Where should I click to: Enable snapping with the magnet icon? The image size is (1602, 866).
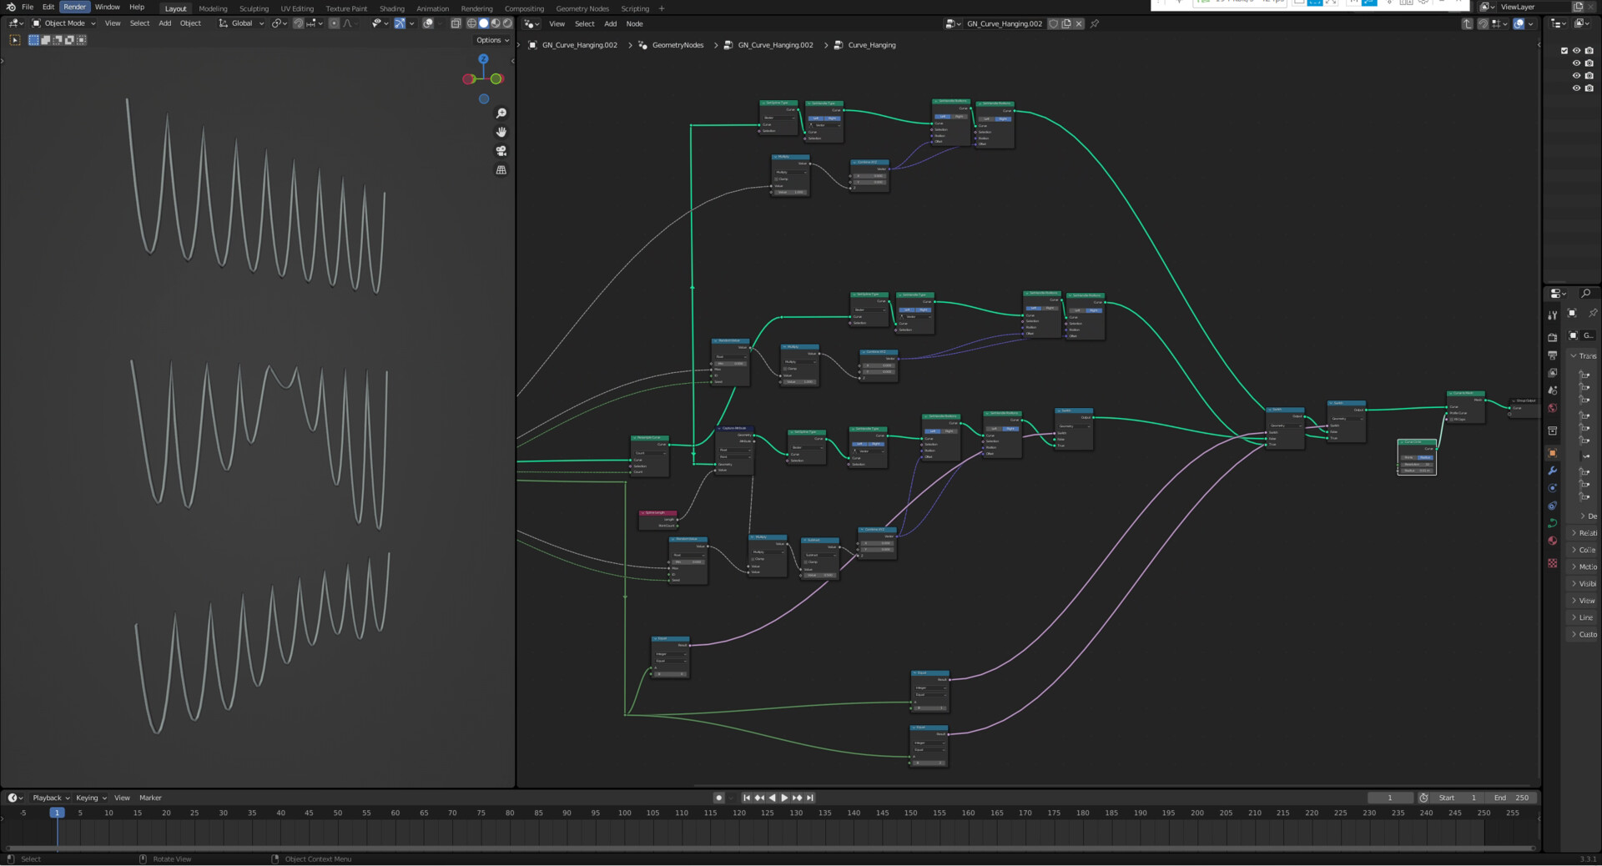click(x=299, y=23)
